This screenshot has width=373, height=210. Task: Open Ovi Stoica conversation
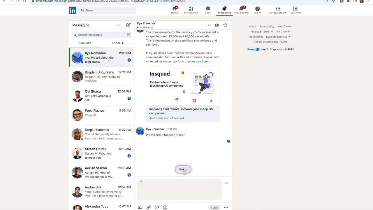point(102,96)
